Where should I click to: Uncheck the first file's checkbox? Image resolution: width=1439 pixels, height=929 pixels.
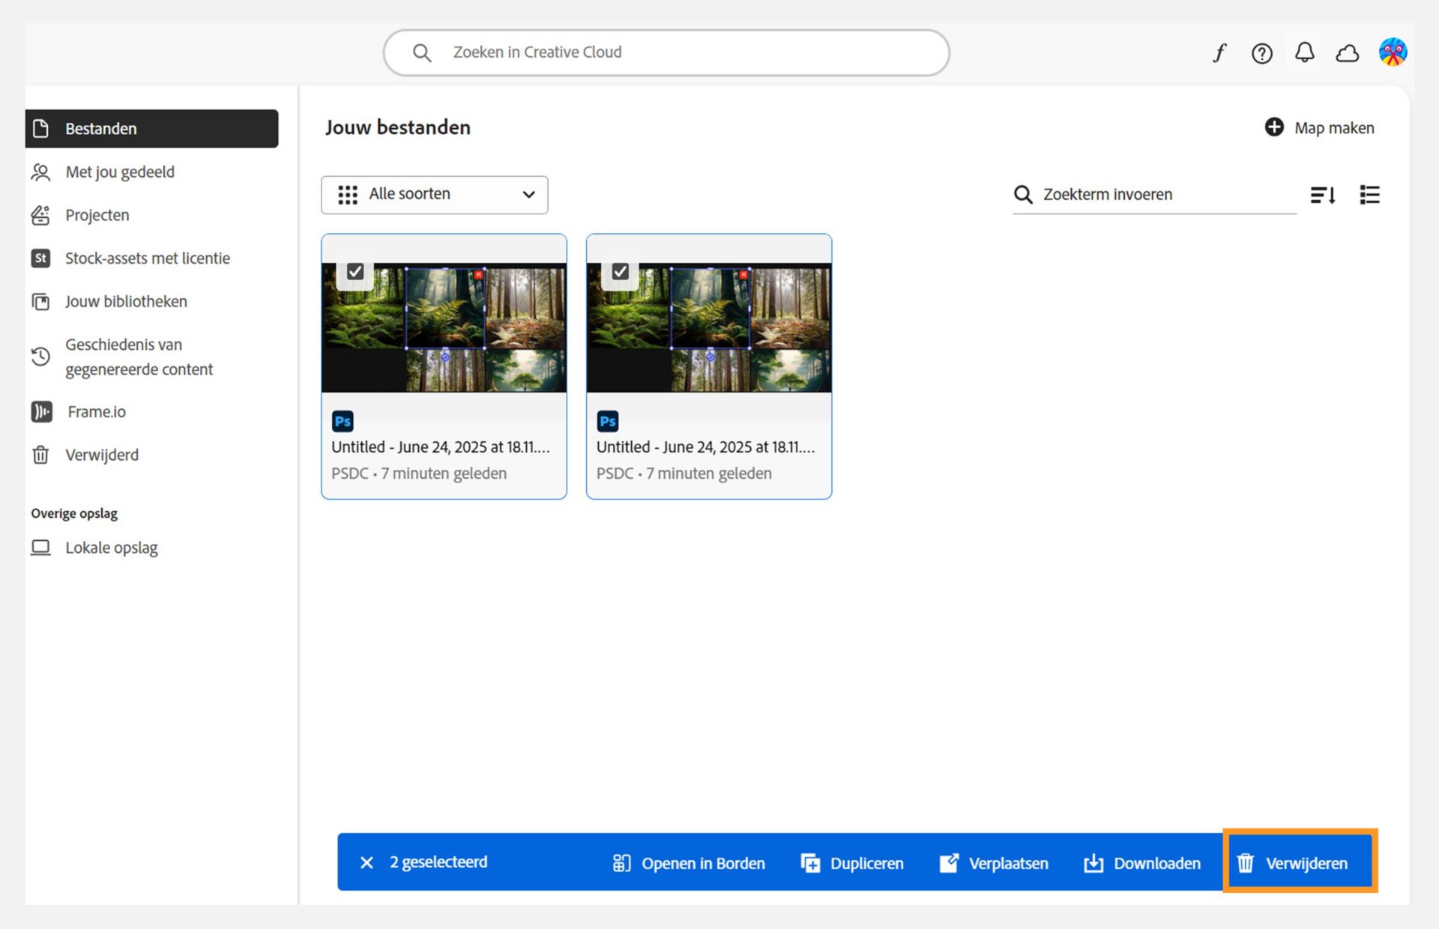(355, 271)
